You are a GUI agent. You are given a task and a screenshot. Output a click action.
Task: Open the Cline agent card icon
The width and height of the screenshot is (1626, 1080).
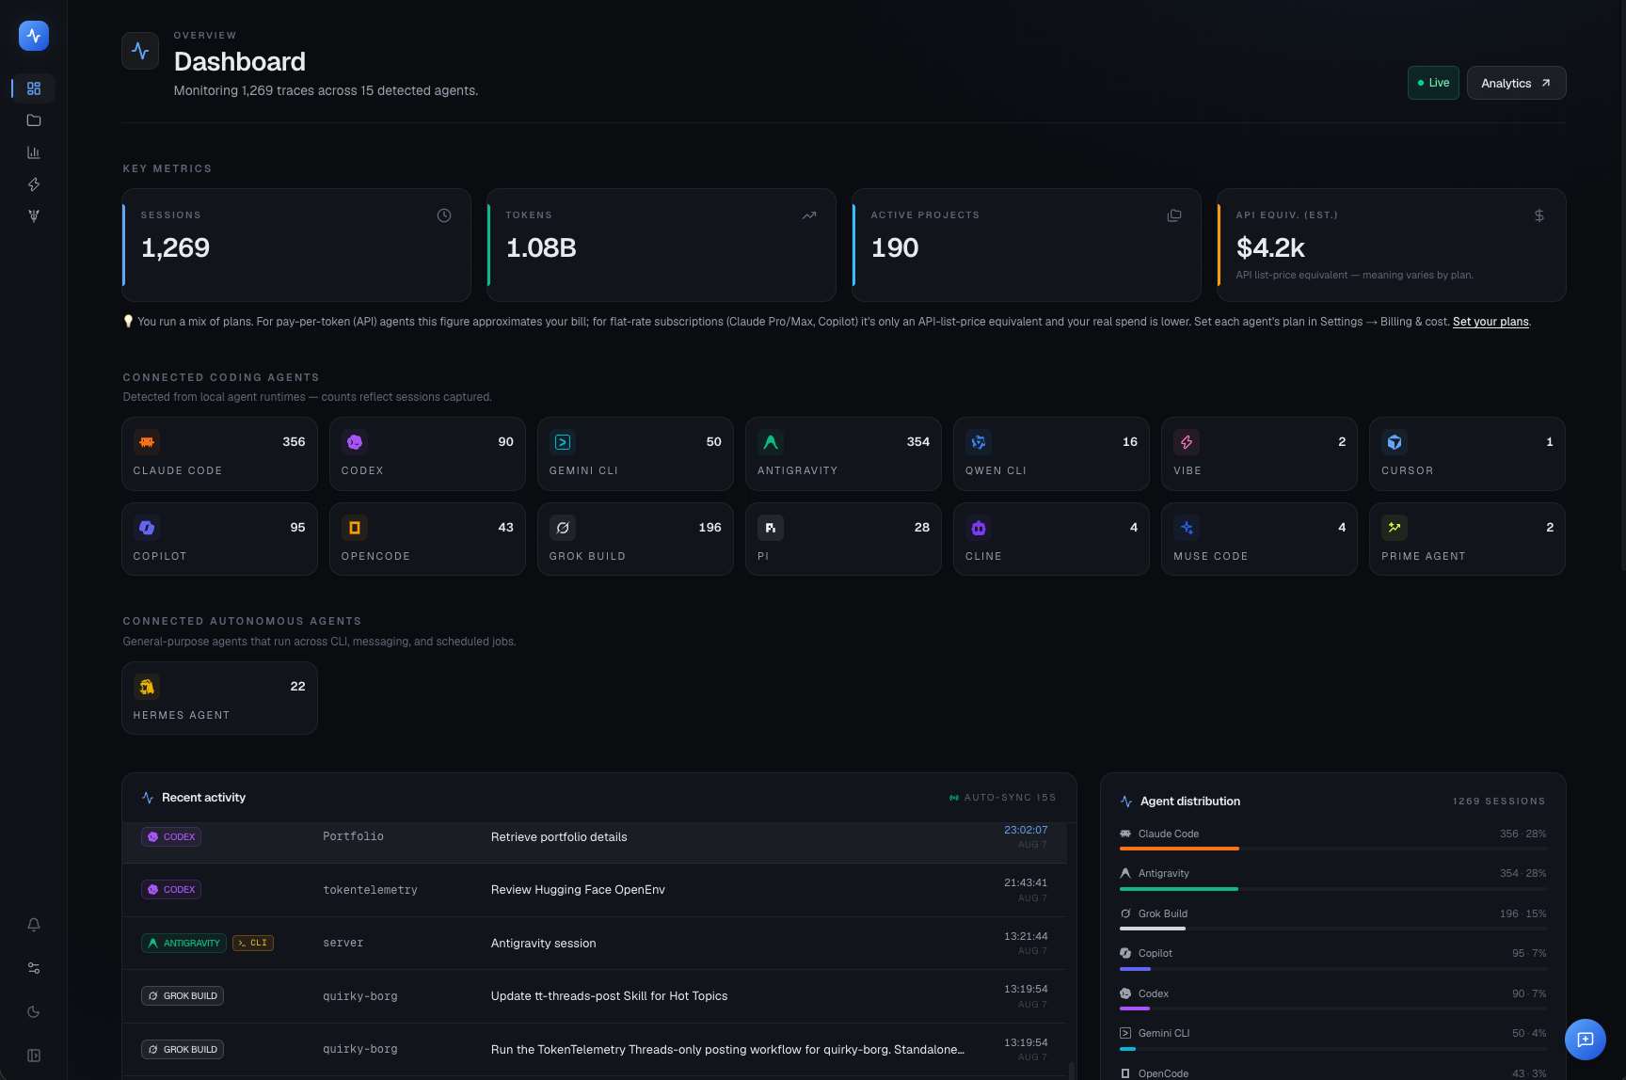click(x=979, y=528)
